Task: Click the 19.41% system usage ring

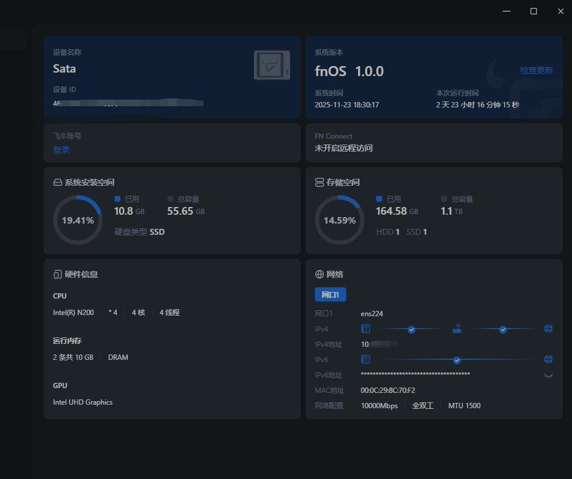Action: point(78,220)
